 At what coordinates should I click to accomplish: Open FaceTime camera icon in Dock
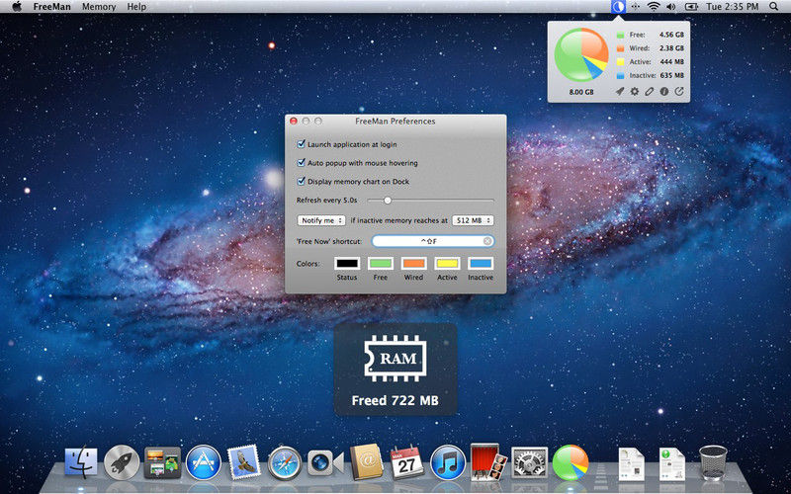(x=325, y=462)
